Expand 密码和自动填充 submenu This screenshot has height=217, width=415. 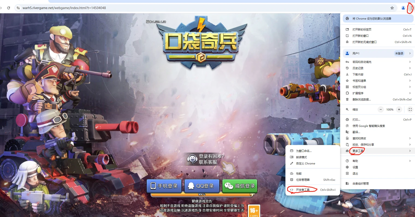(x=378, y=62)
